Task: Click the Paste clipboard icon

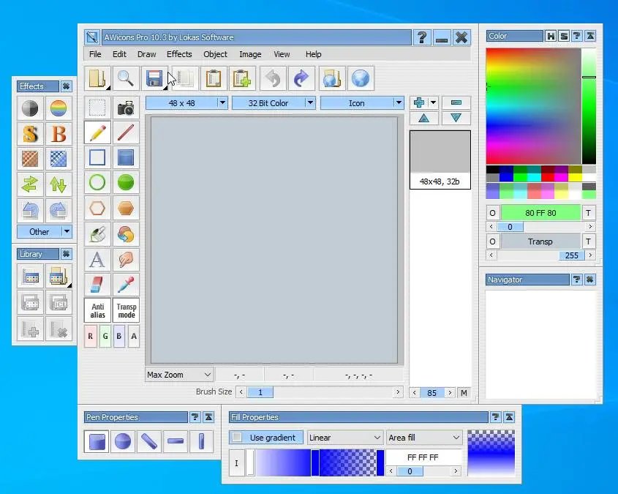Action: click(x=214, y=78)
